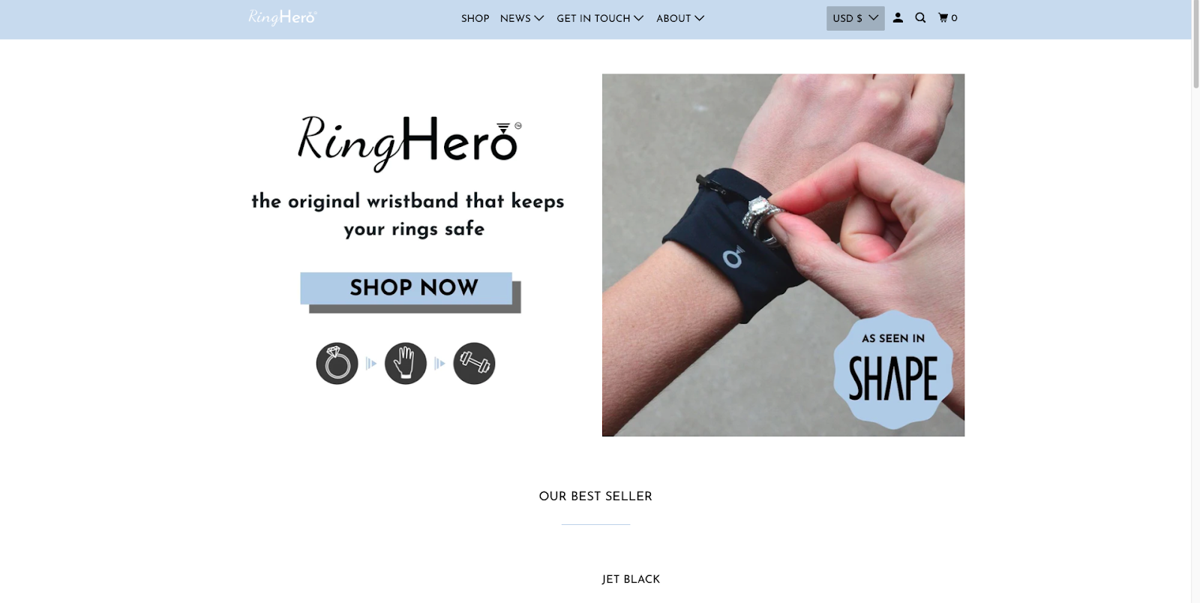The height and width of the screenshot is (603, 1200).
Task: Open the JET BLACK product link
Action: (631, 579)
